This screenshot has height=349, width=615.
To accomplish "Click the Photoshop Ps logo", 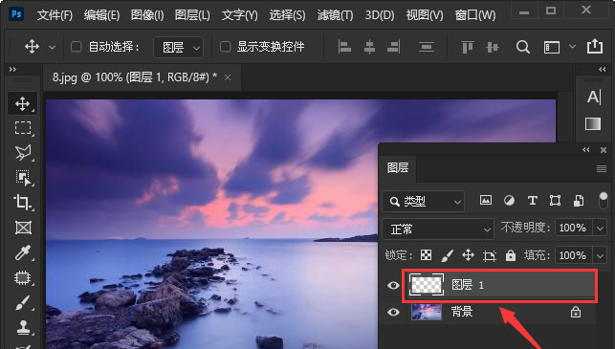I will 16,14.
